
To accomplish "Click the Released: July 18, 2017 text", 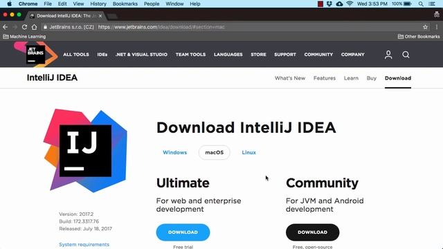I will click(x=85, y=229).
